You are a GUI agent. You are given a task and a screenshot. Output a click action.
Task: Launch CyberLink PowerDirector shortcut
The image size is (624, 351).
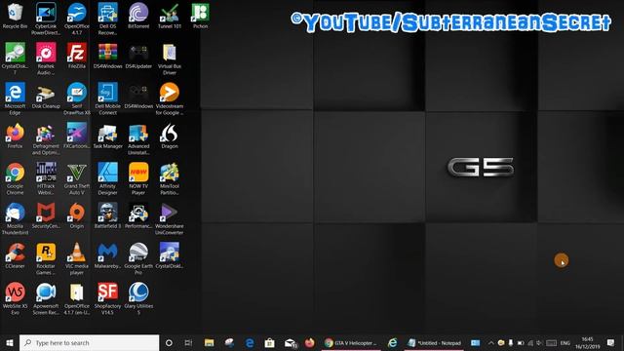pos(46,19)
